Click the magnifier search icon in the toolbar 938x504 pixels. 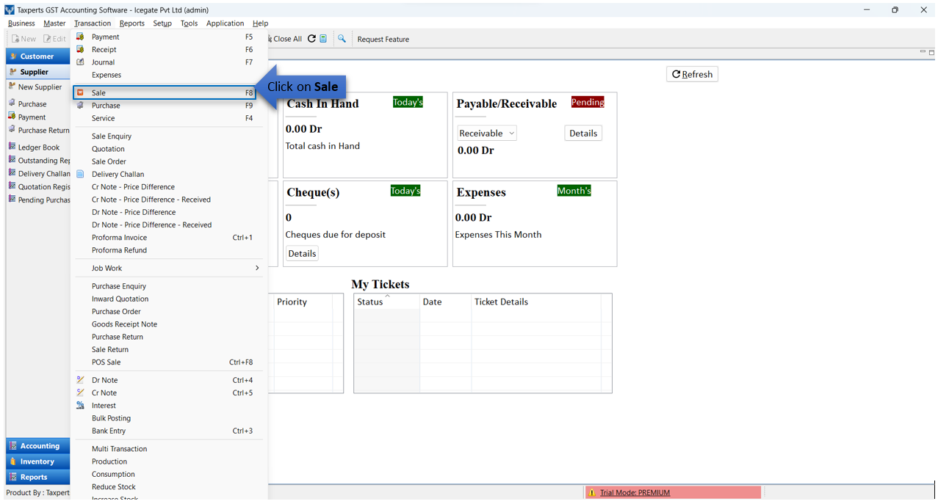pyautogui.click(x=342, y=39)
